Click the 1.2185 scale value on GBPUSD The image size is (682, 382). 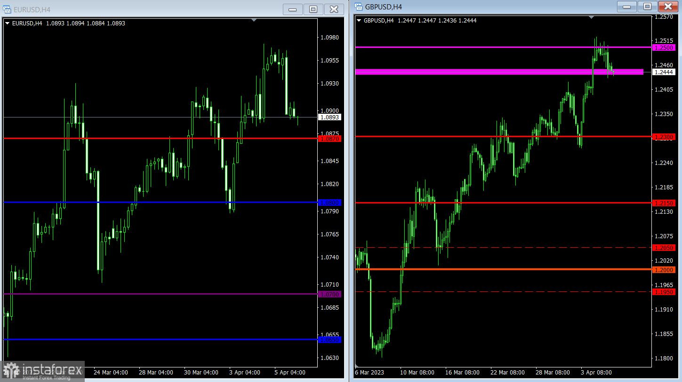(664, 187)
